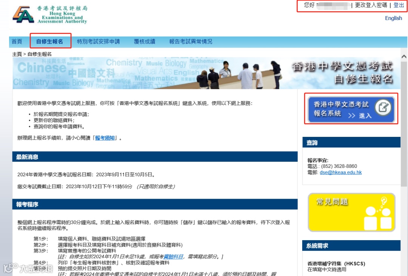Email dse@hkeaa.edu.hk link
The width and height of the screenshot is (408, 276).
pos(341,172)
